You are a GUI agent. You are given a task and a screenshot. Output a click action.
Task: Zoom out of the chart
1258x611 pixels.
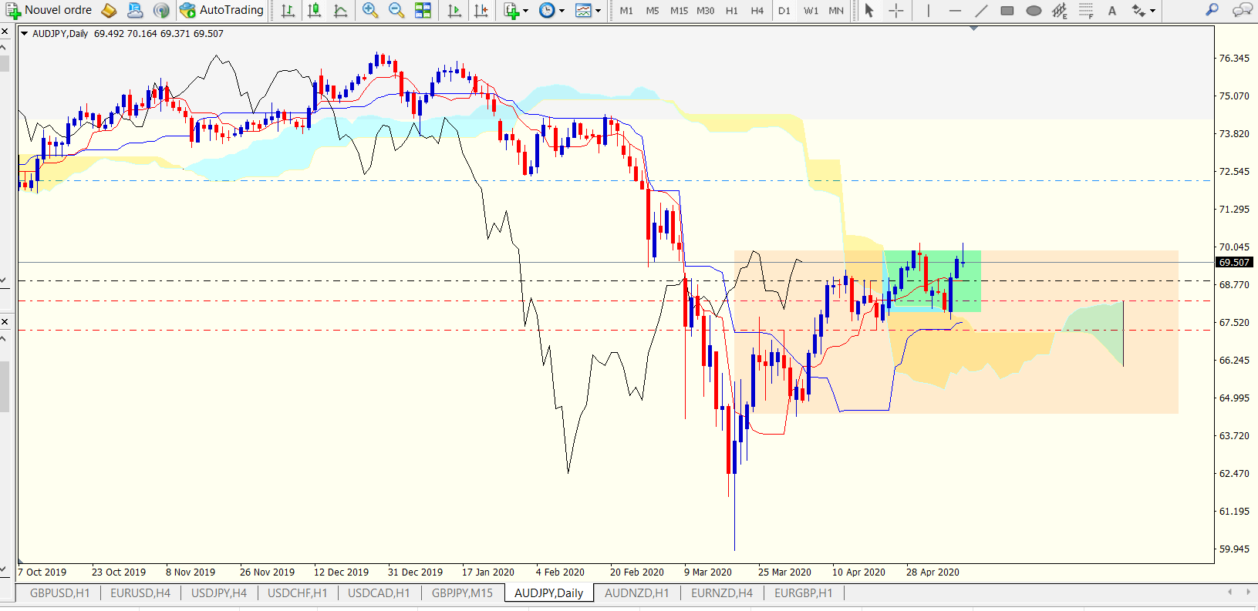click(x=396, y=10)
